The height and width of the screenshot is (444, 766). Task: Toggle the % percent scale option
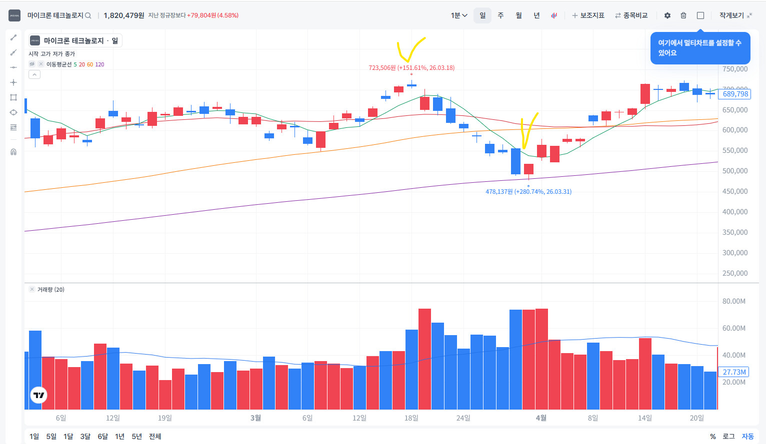(713, 437)
